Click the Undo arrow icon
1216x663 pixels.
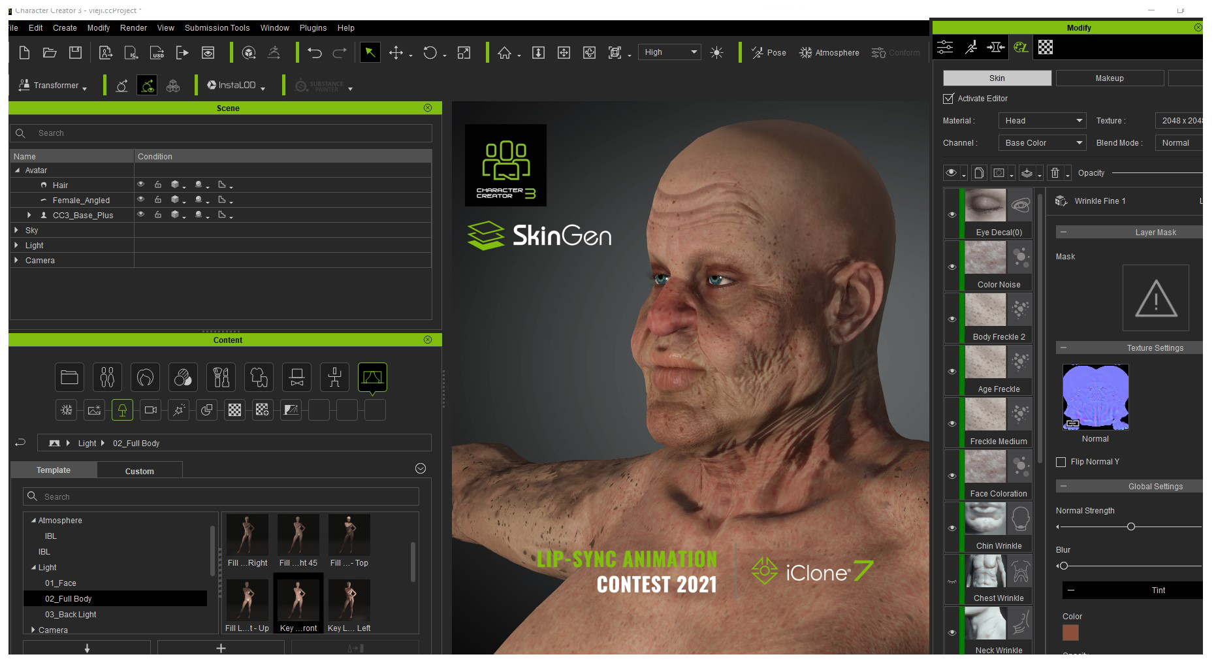(x=315, y=53)
